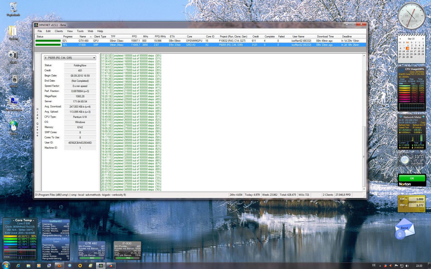Refresh Total traffic in Network Meter
This screenshot has width=431, height=269.
pyautogui.click(x=421, y=143)
